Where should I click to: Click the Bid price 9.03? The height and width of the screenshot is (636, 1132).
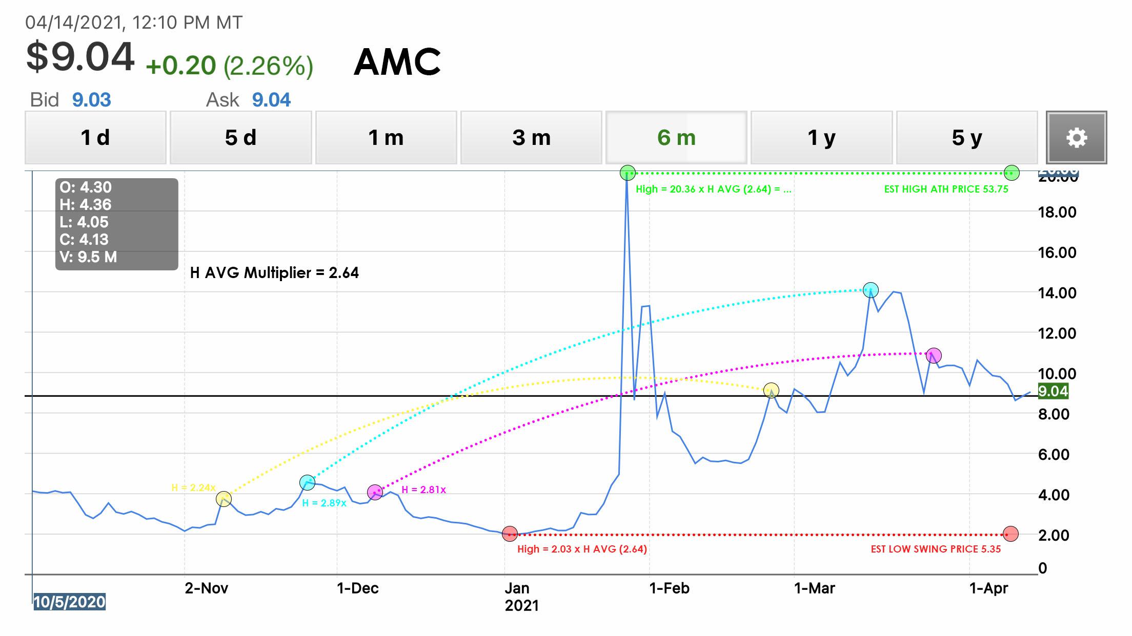(x=91, y=99)
